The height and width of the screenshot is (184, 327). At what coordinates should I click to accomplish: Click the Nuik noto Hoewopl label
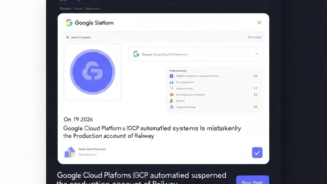point(92,149)
